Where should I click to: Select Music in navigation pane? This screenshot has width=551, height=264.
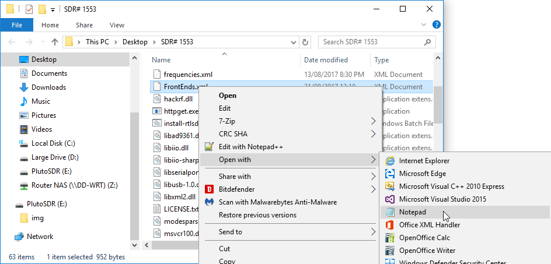tap(41, 101)
